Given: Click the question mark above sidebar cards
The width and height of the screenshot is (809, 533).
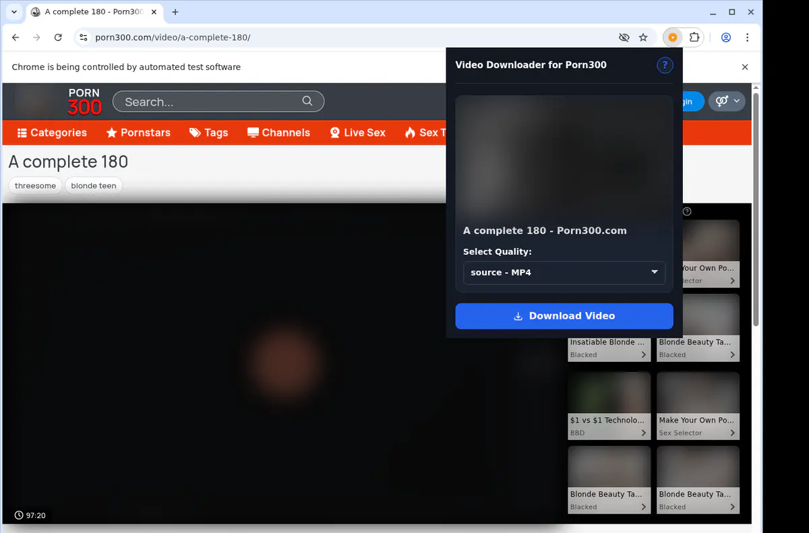Looking at the screenshot, I should coord(687,212).
